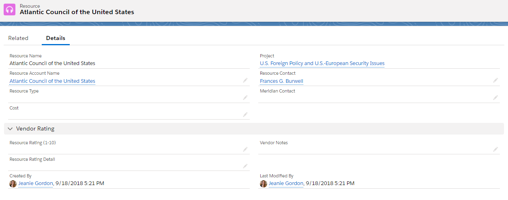
Task: Click the page title Atlantic Council heading
Action: [77, 12]
